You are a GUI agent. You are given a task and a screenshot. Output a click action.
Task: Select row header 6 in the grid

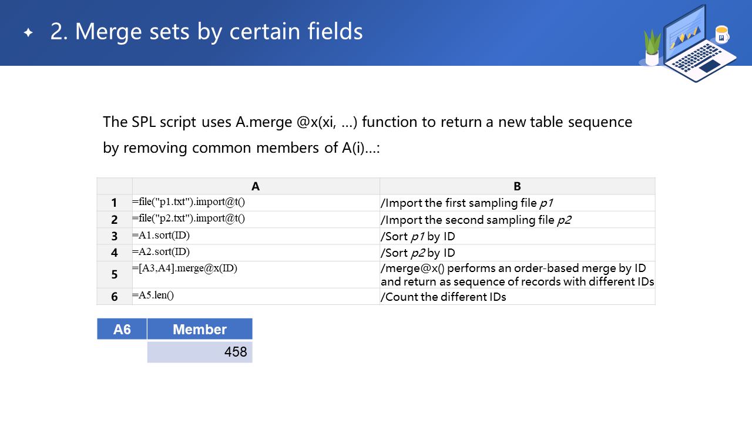coord(115,297)
